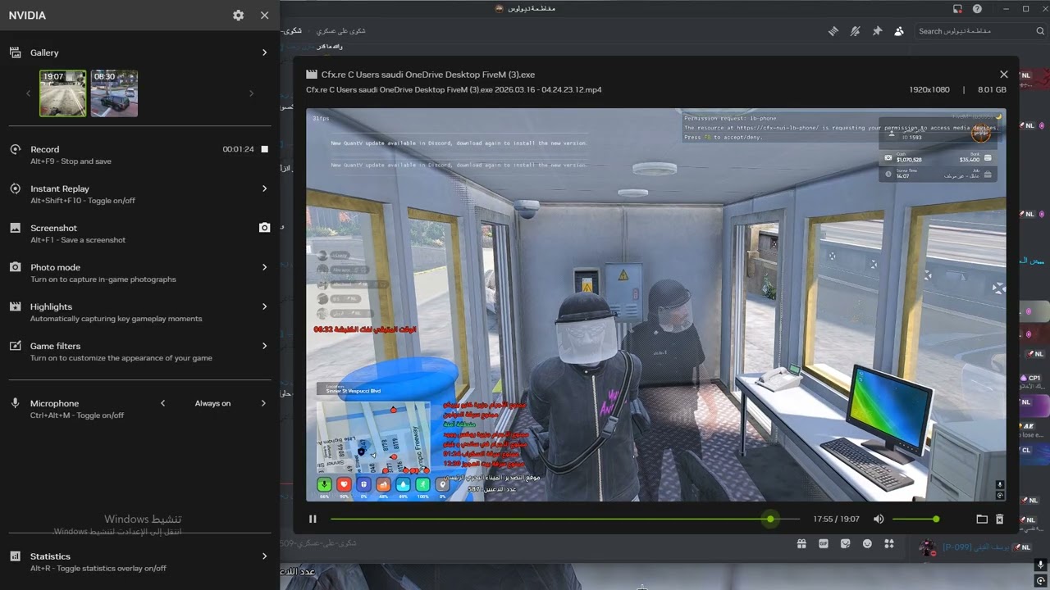The width and height of the screenshot is (1050, 590).
Task: Select the Record menu entry
Action: (139, 155)
